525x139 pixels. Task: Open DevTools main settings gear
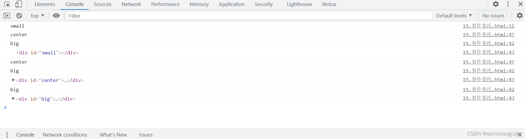point(496,4)
